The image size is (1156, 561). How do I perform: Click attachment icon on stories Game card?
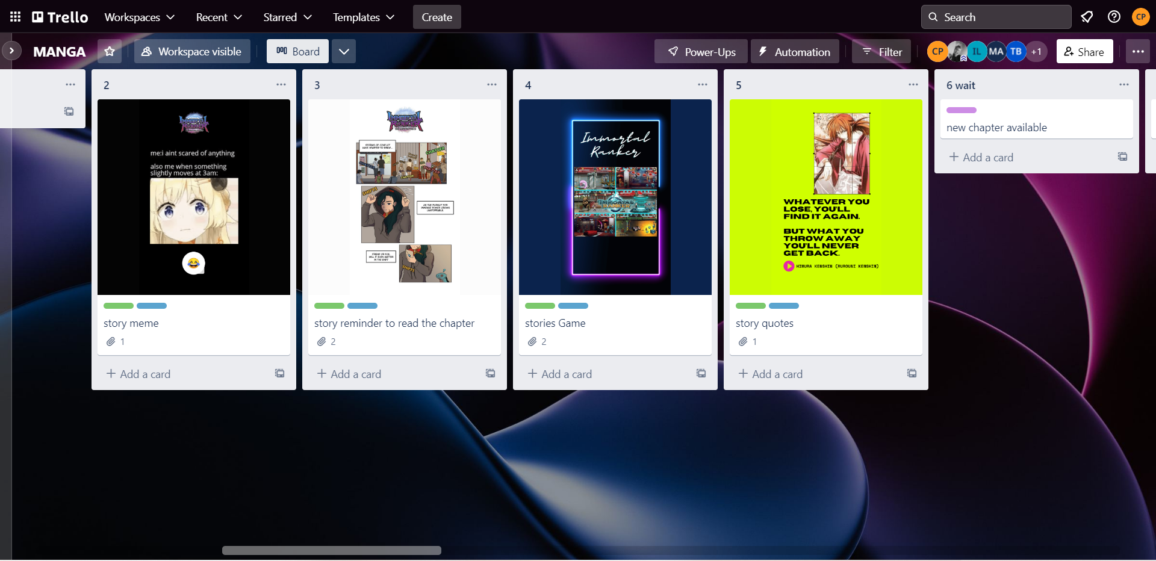[x=532, y=342]
